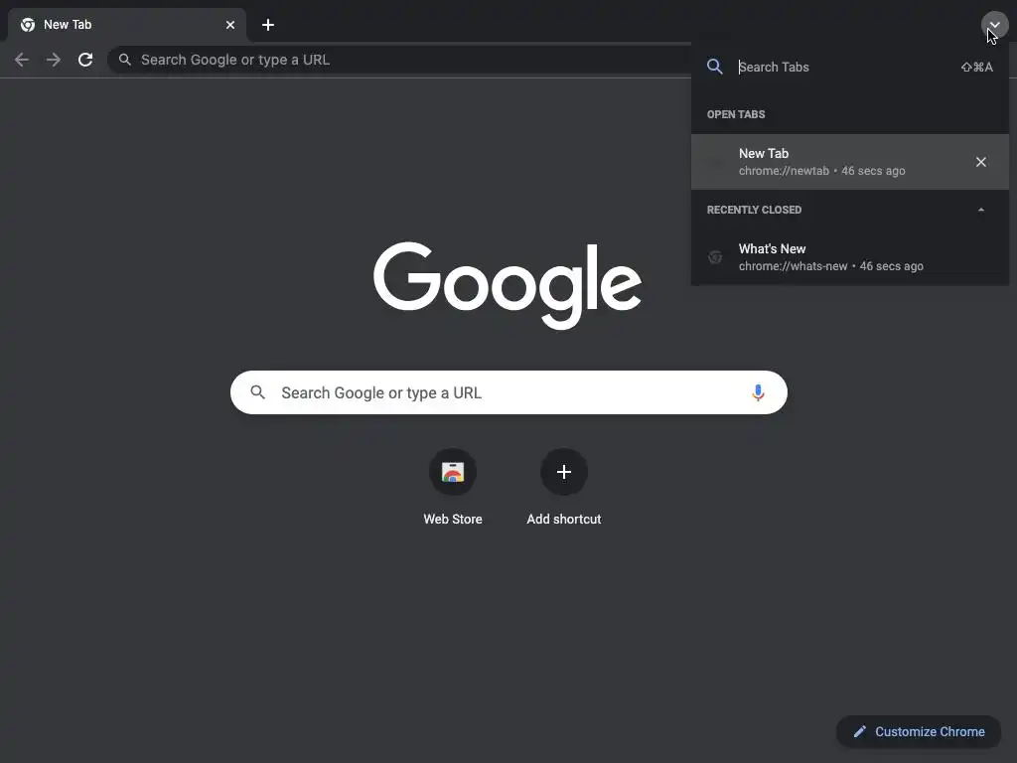
Task: Click the OPEN TABS section heading
Action: (x=736, y=114)
